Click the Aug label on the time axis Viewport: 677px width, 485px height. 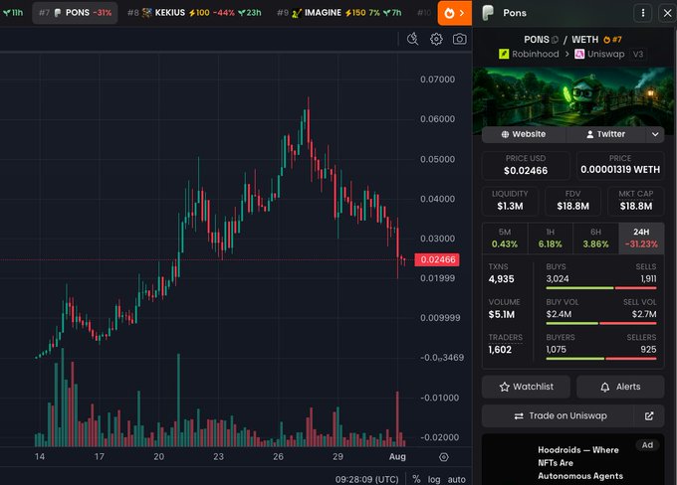(397, 456)
